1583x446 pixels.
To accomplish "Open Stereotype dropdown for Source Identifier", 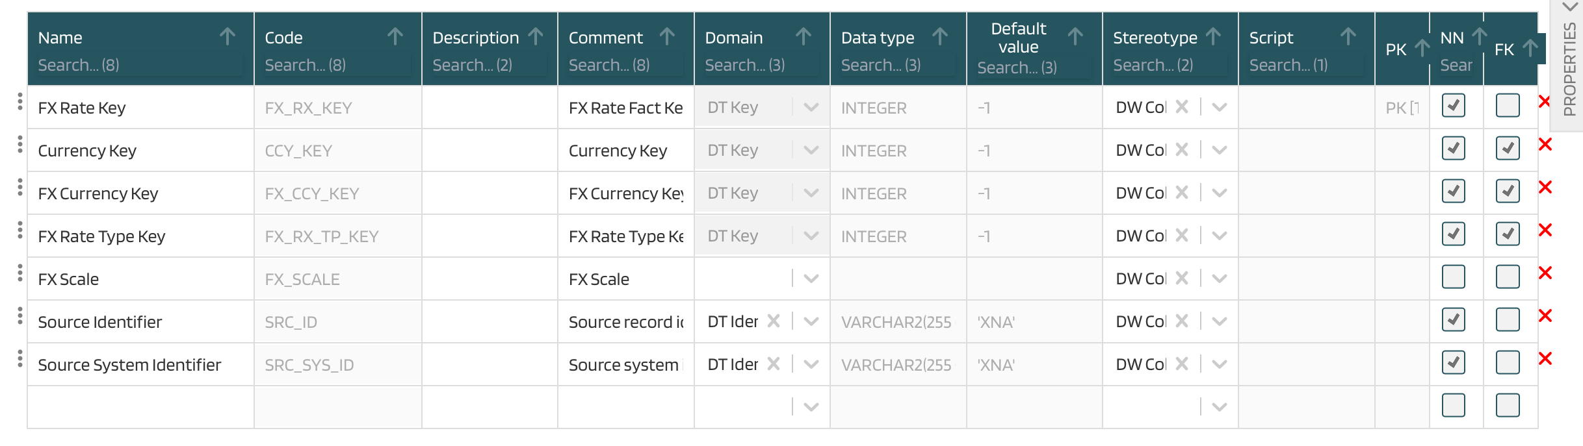I will 1220,321.
